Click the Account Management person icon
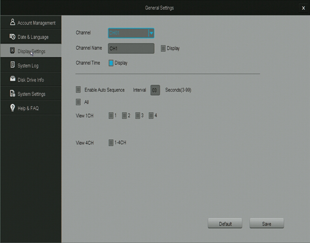 coord(13,22)
